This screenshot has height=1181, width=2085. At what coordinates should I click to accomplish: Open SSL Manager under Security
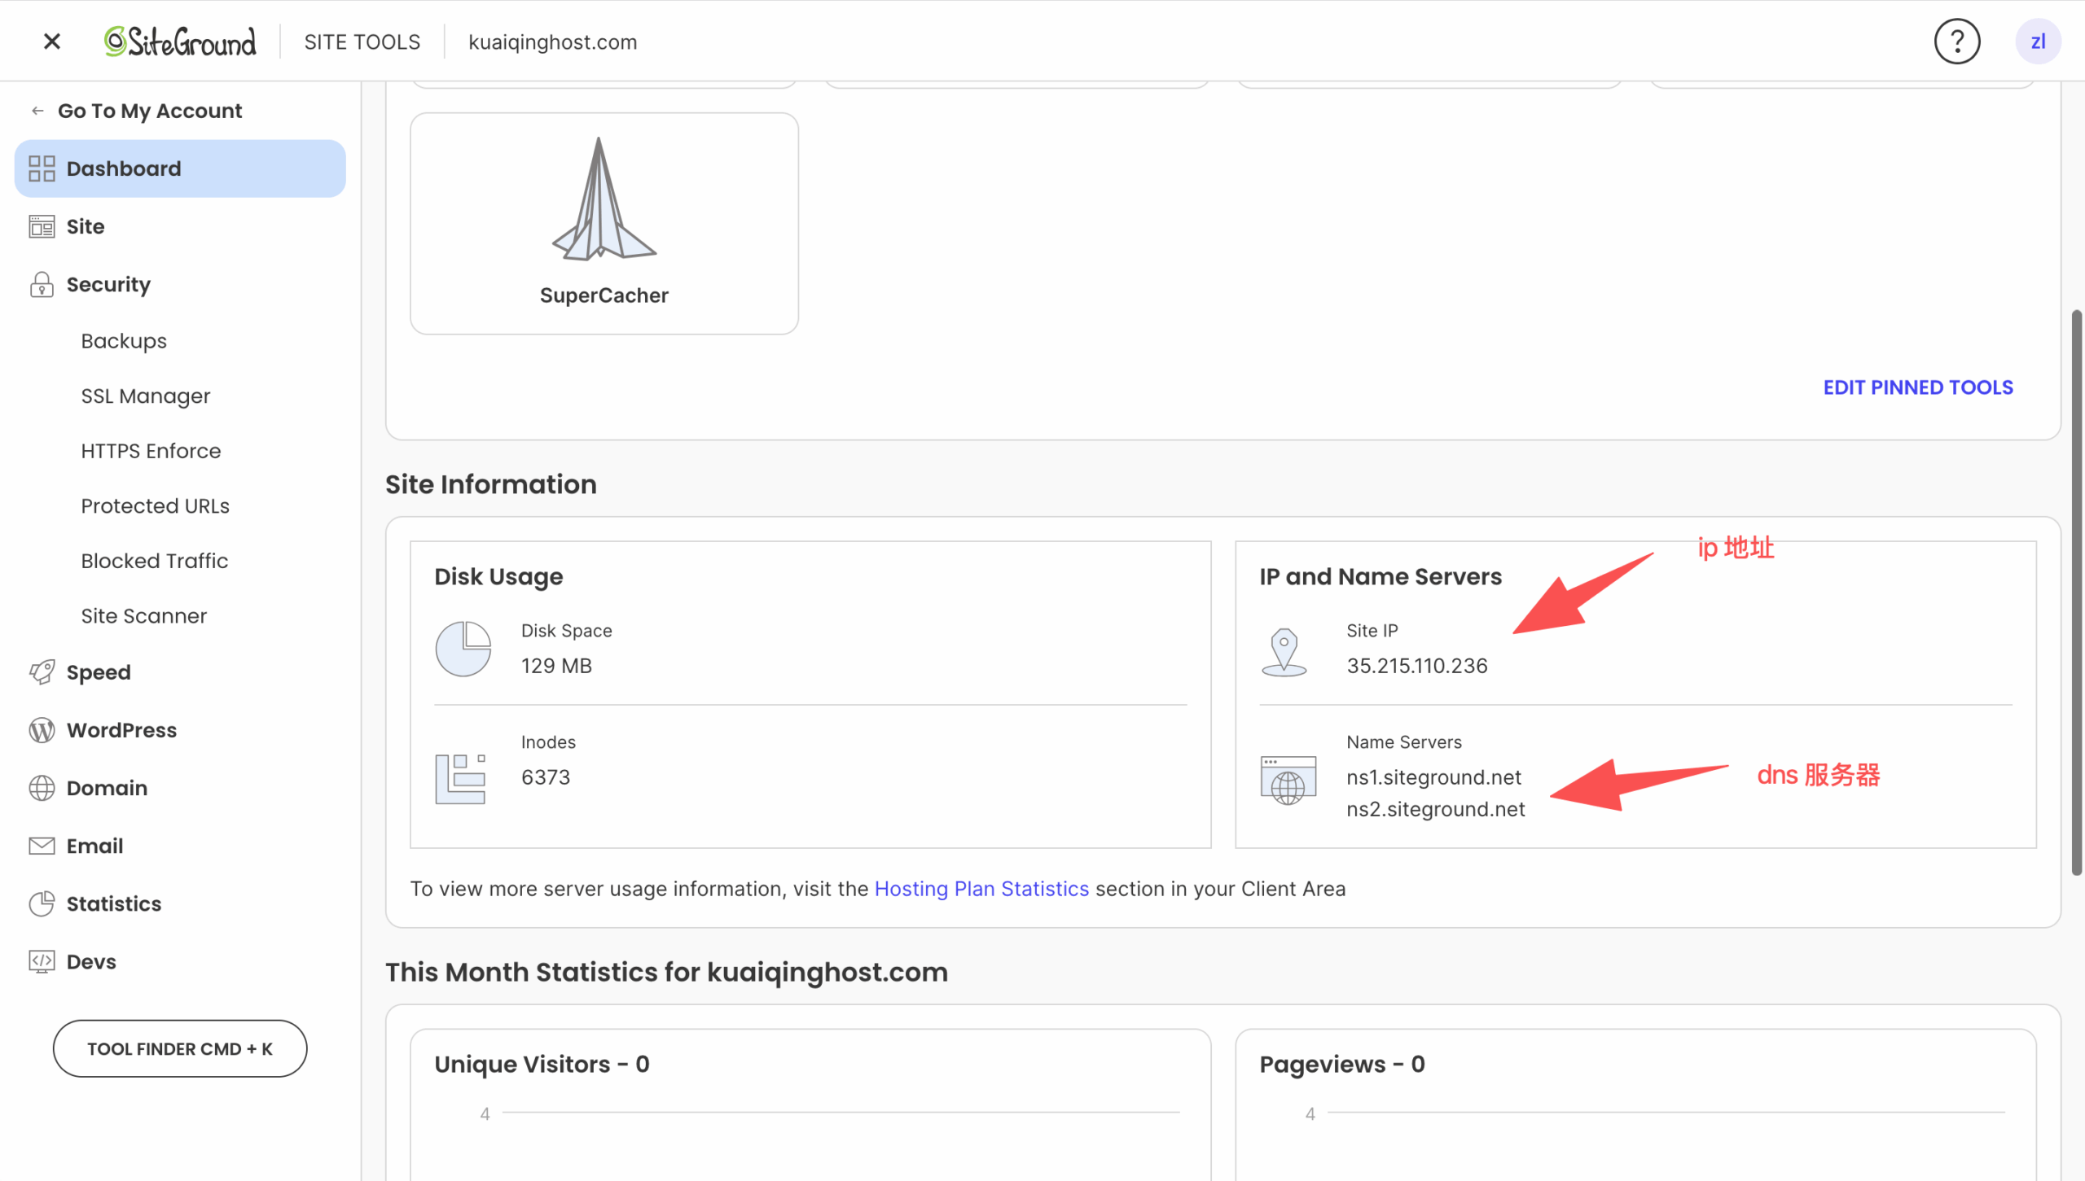click(x=145, y=396)
